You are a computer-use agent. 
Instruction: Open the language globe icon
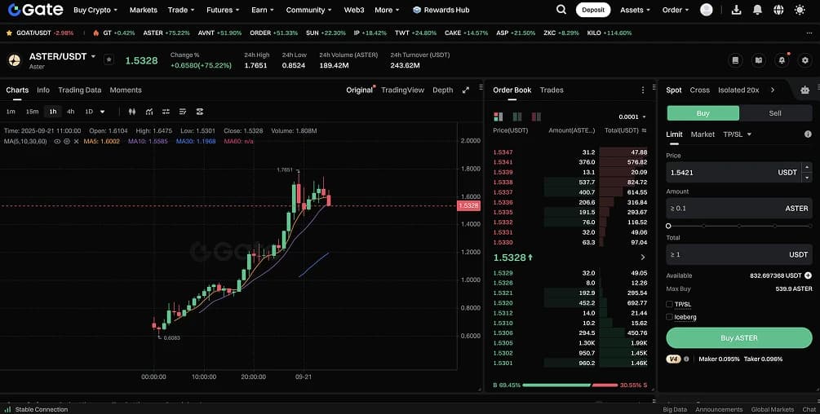click(x=778, y=10)
